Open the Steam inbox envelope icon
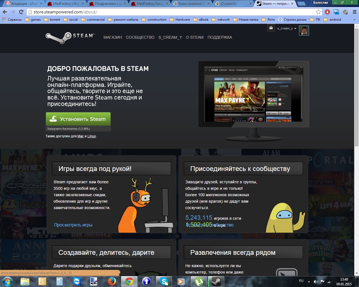This screenshot has height=287, width=359. [271, 28]
